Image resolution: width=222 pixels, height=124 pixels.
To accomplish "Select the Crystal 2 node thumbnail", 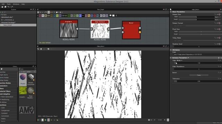I will [x=69, y=29].
